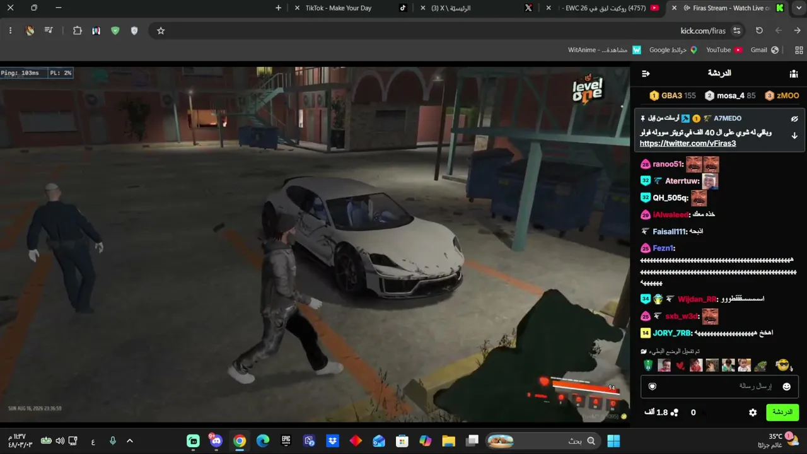Switch to the X home tab

[479, 8]
